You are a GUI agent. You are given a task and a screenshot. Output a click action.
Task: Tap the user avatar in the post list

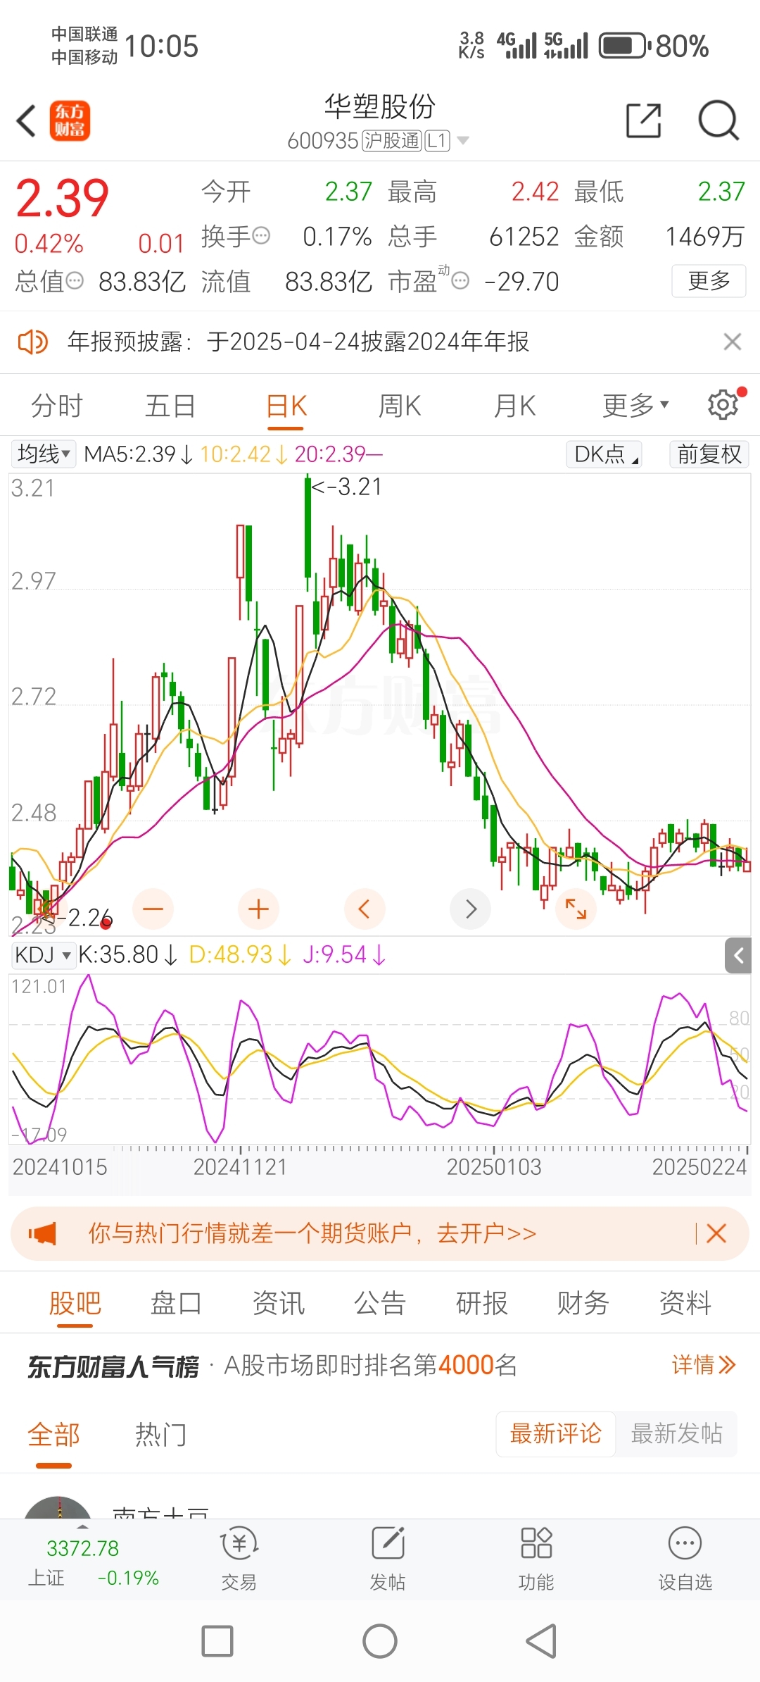coord(58,1507)
